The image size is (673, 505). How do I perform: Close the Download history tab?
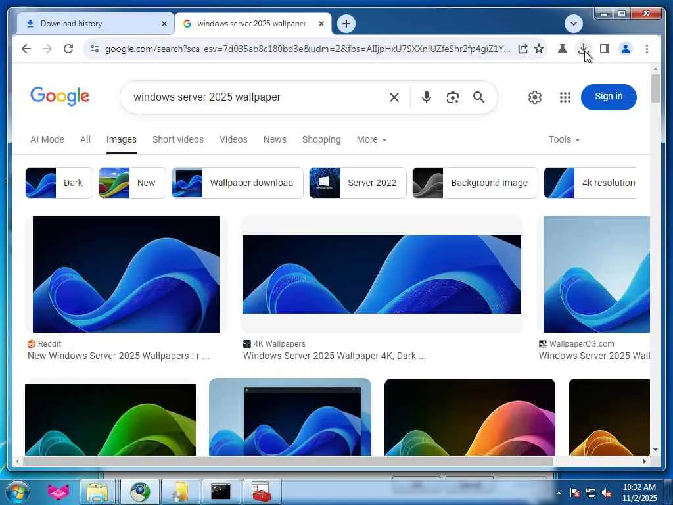click(x=164, y=24)
